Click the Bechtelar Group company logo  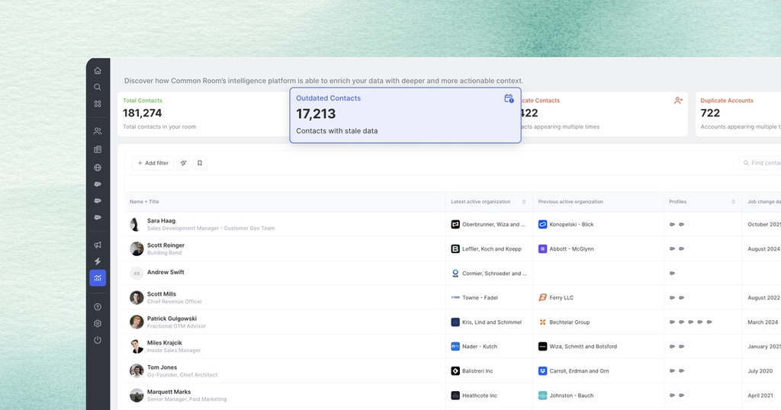542,322
